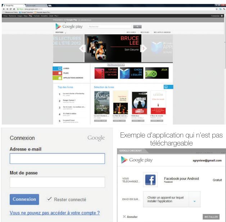Open the red Films category icon

[x=57, y=73]
